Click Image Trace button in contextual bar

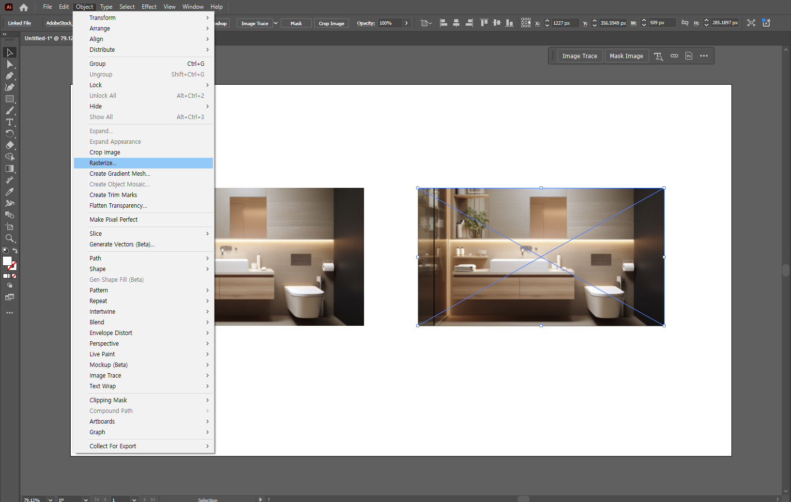[580, 56]
